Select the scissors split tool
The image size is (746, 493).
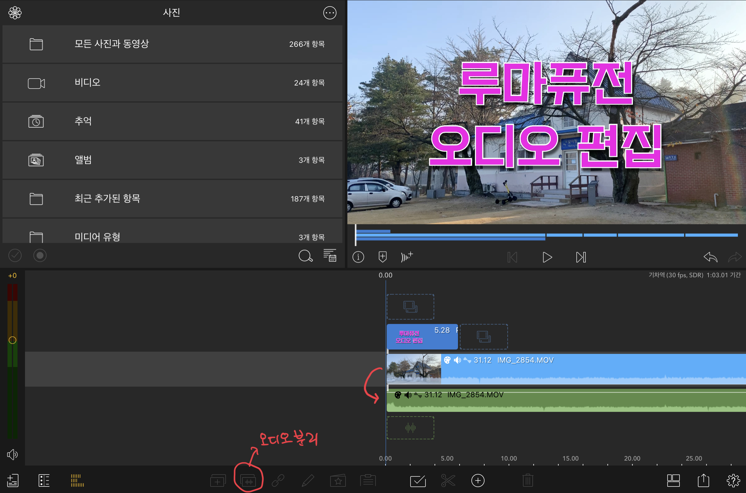pos(448,481)
